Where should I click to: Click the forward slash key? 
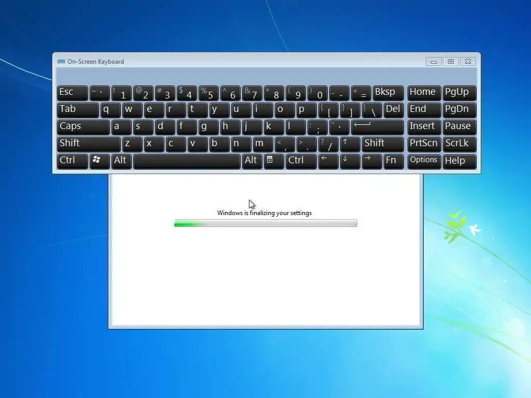tap(328, 144)
